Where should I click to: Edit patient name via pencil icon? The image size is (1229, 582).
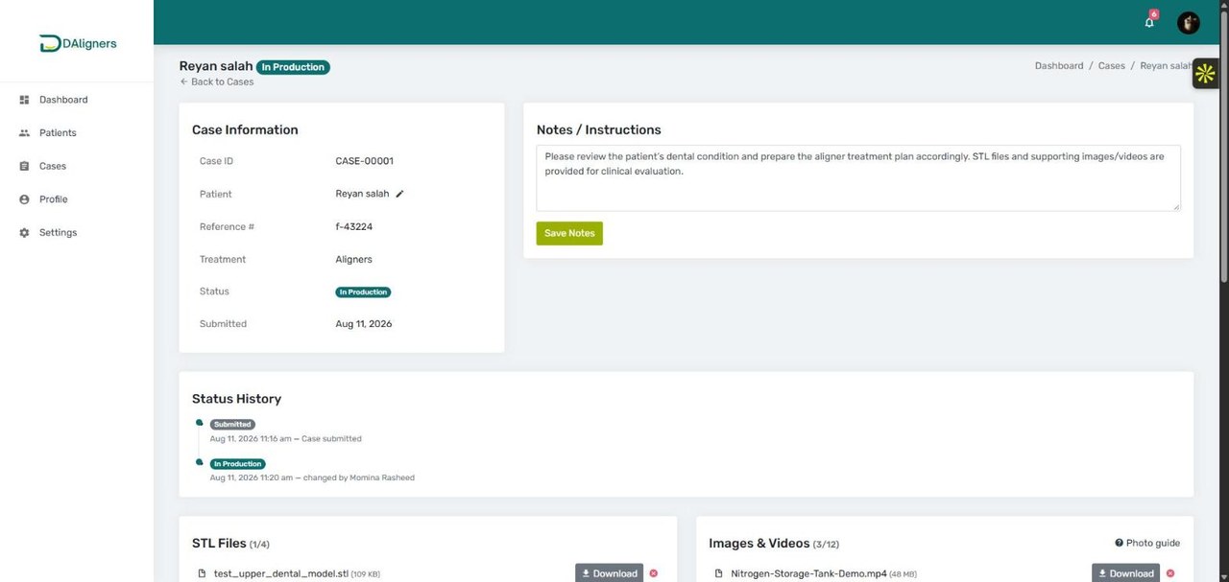click(399, 194)
